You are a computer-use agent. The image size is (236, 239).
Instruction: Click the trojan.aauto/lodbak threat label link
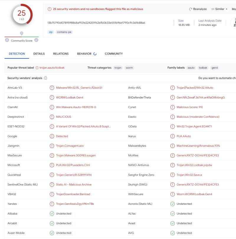point(52,68)
